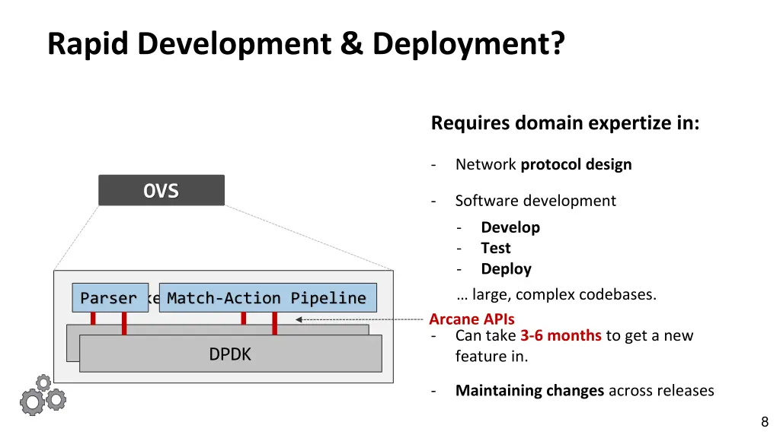Select the 'Software development' bullet
Image resolution: width=780 pixels, height=438 pixels.
tap(535, 201)
